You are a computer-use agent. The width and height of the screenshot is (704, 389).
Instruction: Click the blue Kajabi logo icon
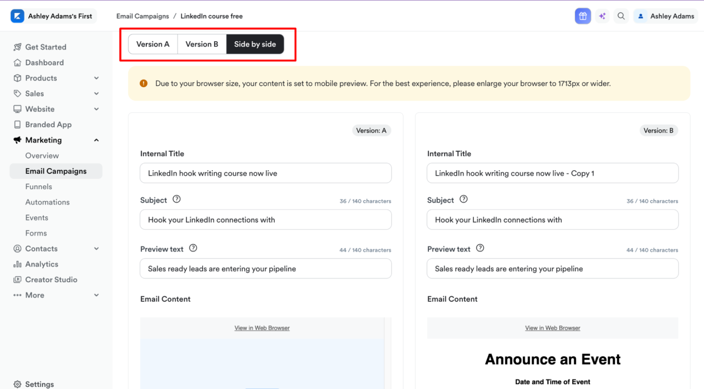[x=17, y=16]
